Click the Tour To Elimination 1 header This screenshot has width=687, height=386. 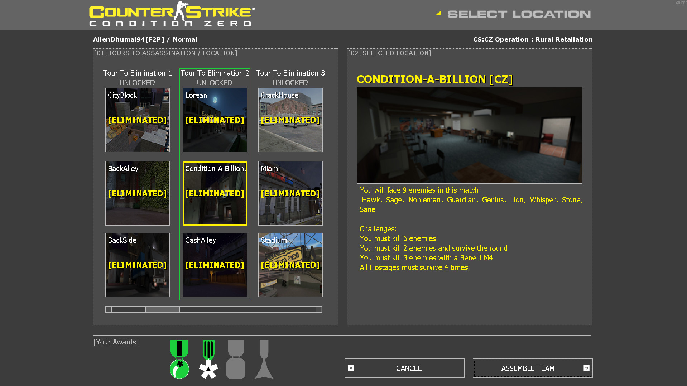[138, 73]
